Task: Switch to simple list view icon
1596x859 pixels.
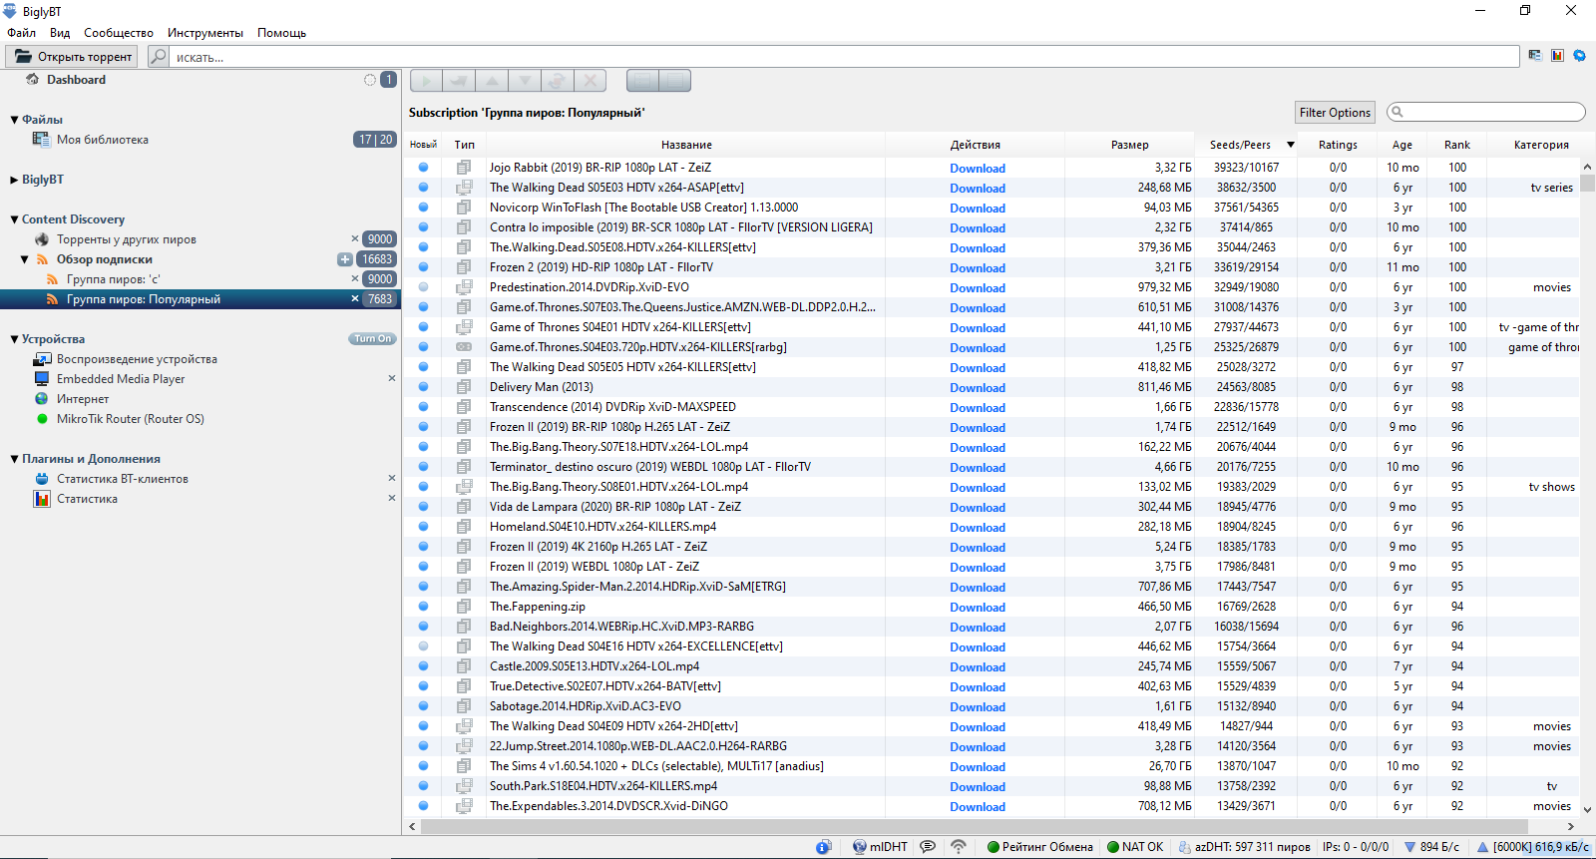Action: point(642,81)
